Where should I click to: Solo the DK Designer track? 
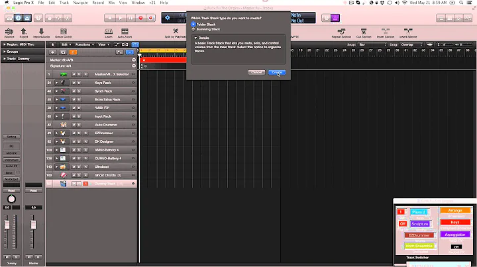click(79, 141)
